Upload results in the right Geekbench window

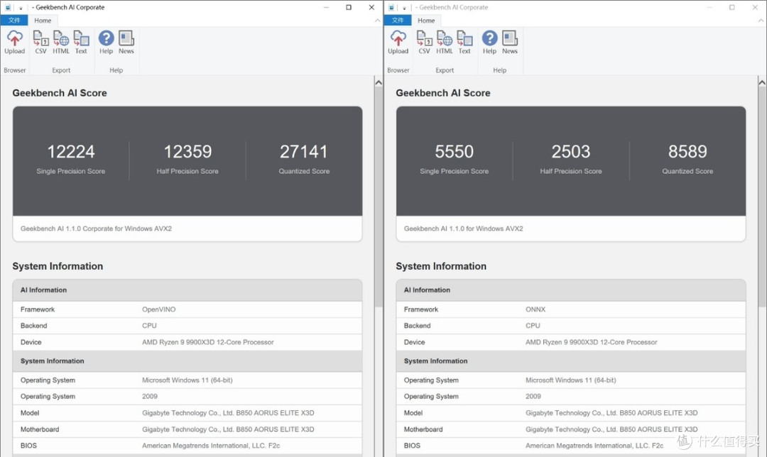click(398, 42)
